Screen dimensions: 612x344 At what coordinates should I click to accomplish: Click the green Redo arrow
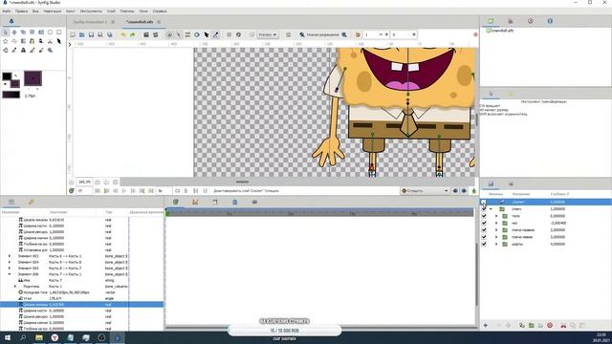pos(133,34)
